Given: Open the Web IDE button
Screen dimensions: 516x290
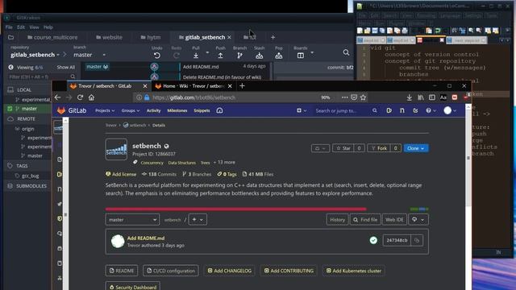Looking at the screenshot, I should pyautogui.click(x=394, y=220).
